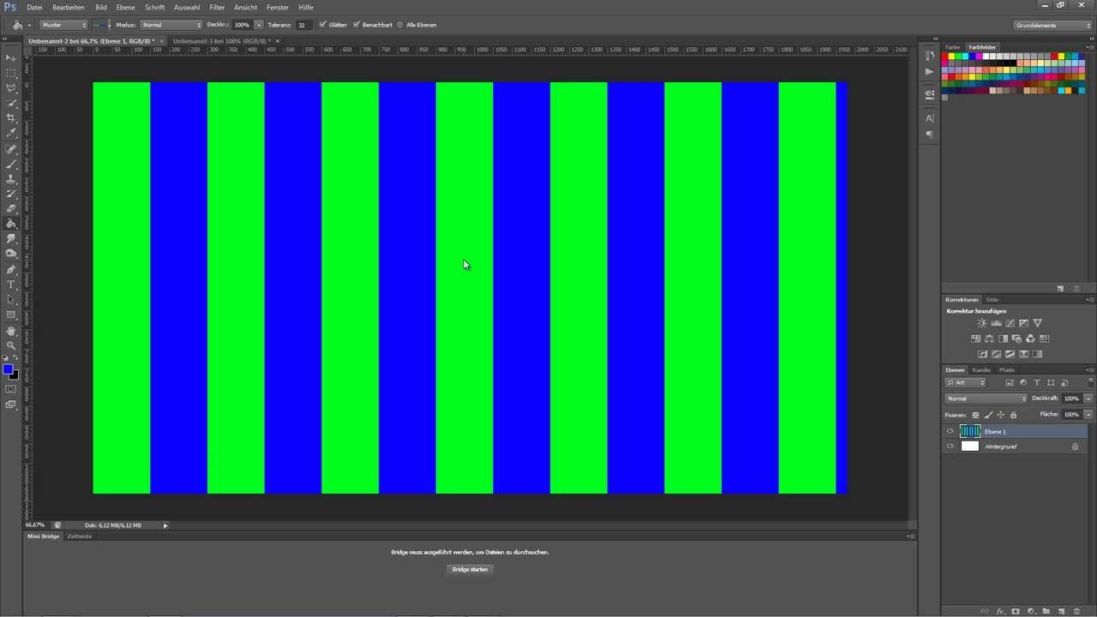1097x617 pixels.
Task: Click the black background color swatch
Action: click(15, 375)
